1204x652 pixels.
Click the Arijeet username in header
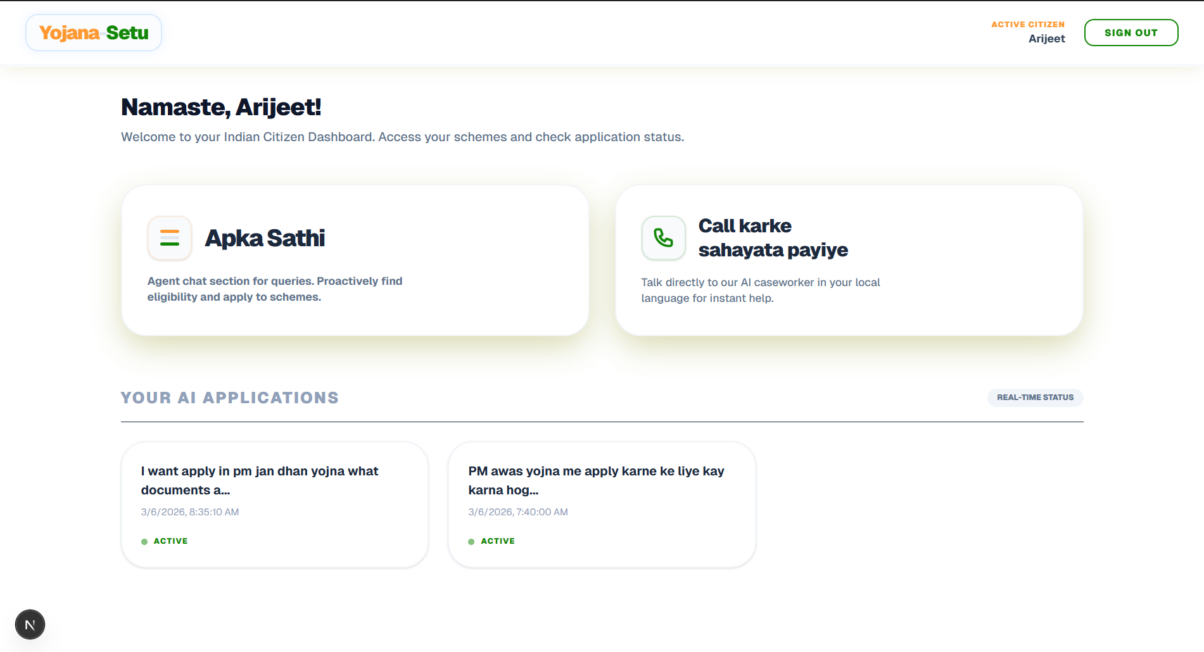[1046, 39]
